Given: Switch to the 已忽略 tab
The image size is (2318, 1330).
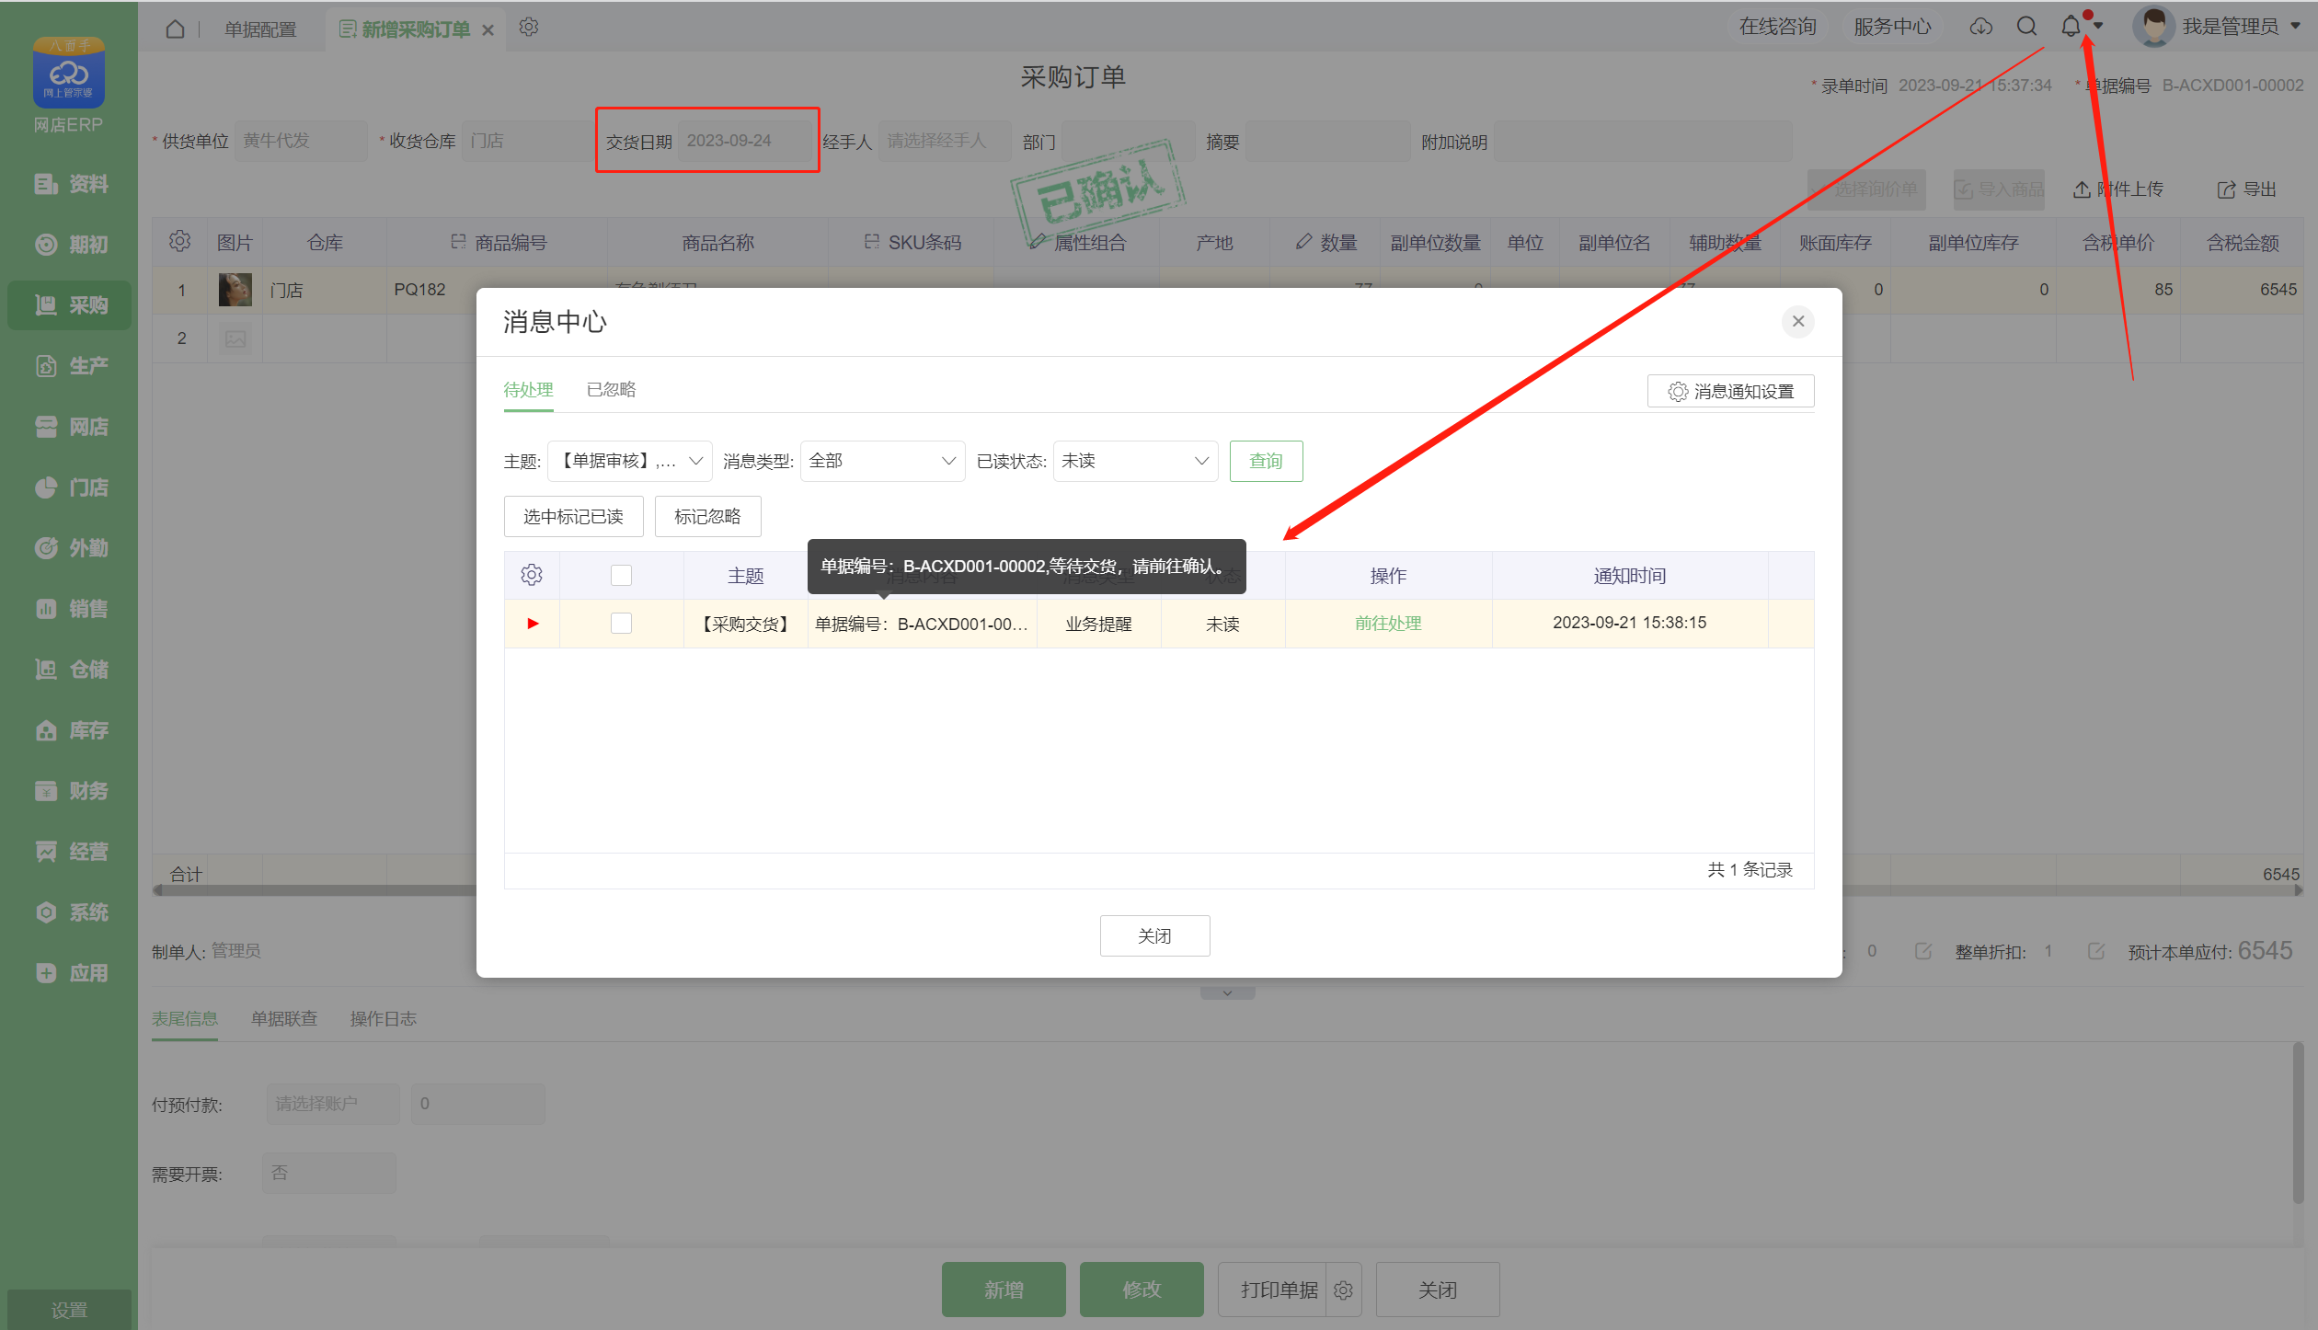Looking at the screenshot, I should 612,389.
